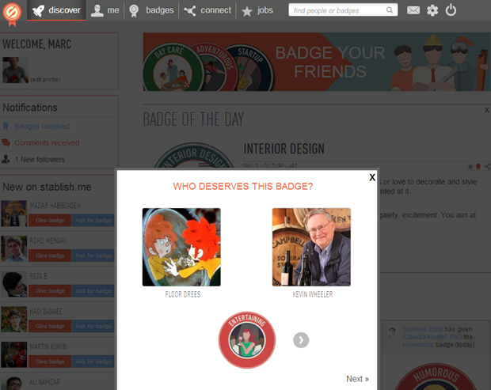This screenshot has width=491, height=390.
Task: Click the Interior Design title
Action: coord(284,149)
